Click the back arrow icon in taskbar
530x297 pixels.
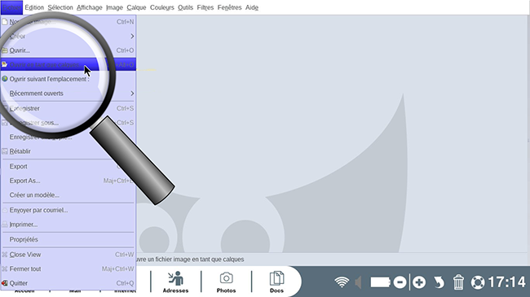coord(439,282)
